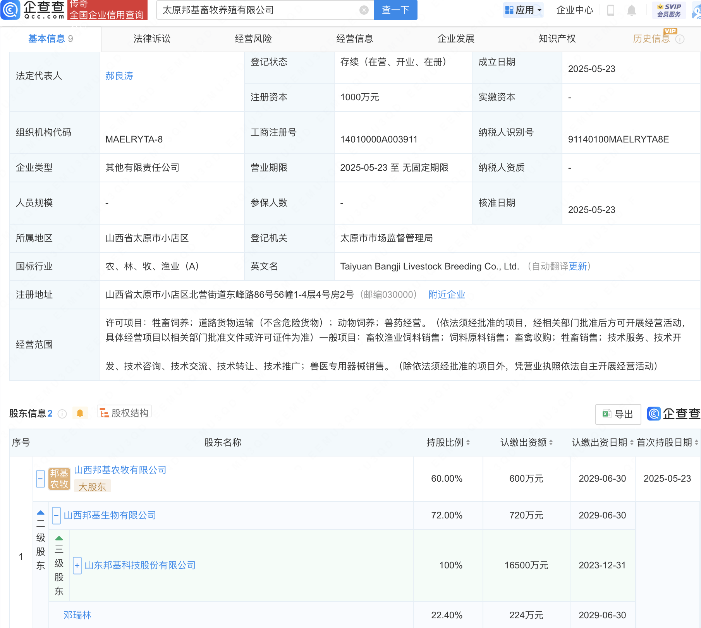Collapse 山西邦基生物有限公司 sub-shareholders
This screenshot has width=701, height=628.
tap(56, 515)
